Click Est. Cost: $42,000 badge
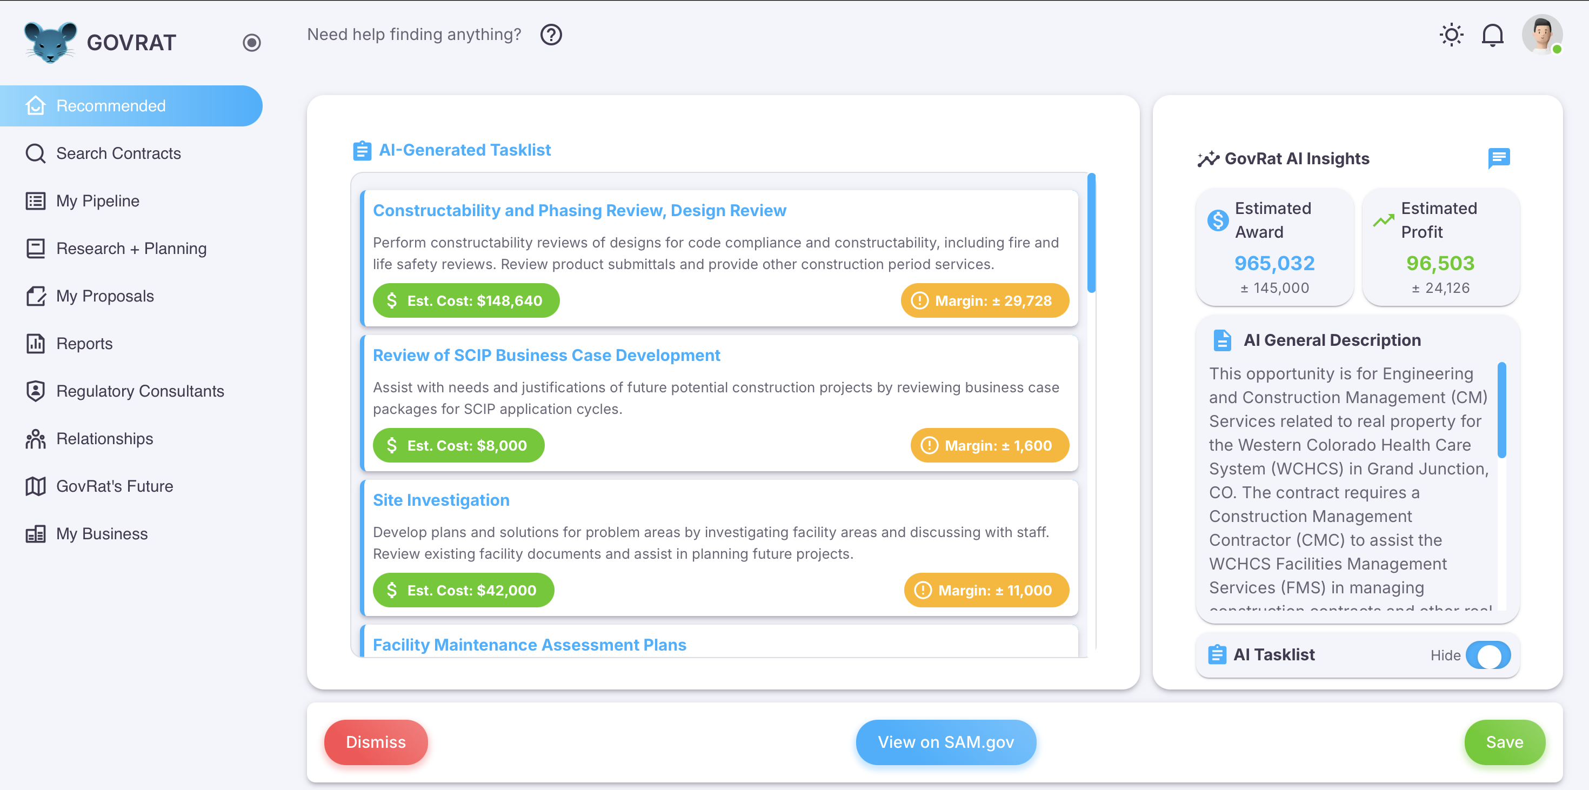The height and width of the screenshot is (790, 1589). [463, 590]
